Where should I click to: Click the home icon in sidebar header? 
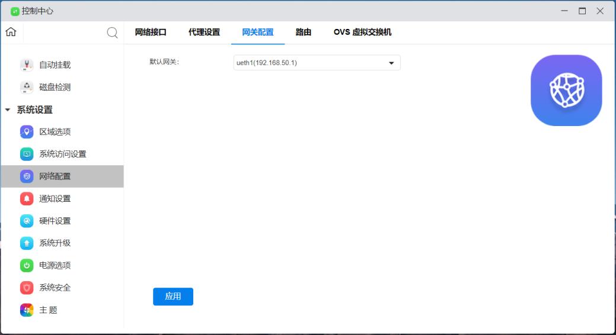pos(11,32)
